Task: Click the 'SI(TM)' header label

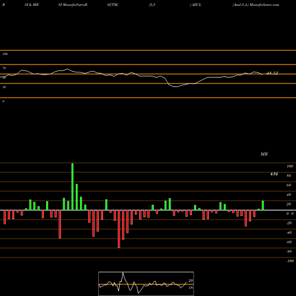Action: (112, 5)
